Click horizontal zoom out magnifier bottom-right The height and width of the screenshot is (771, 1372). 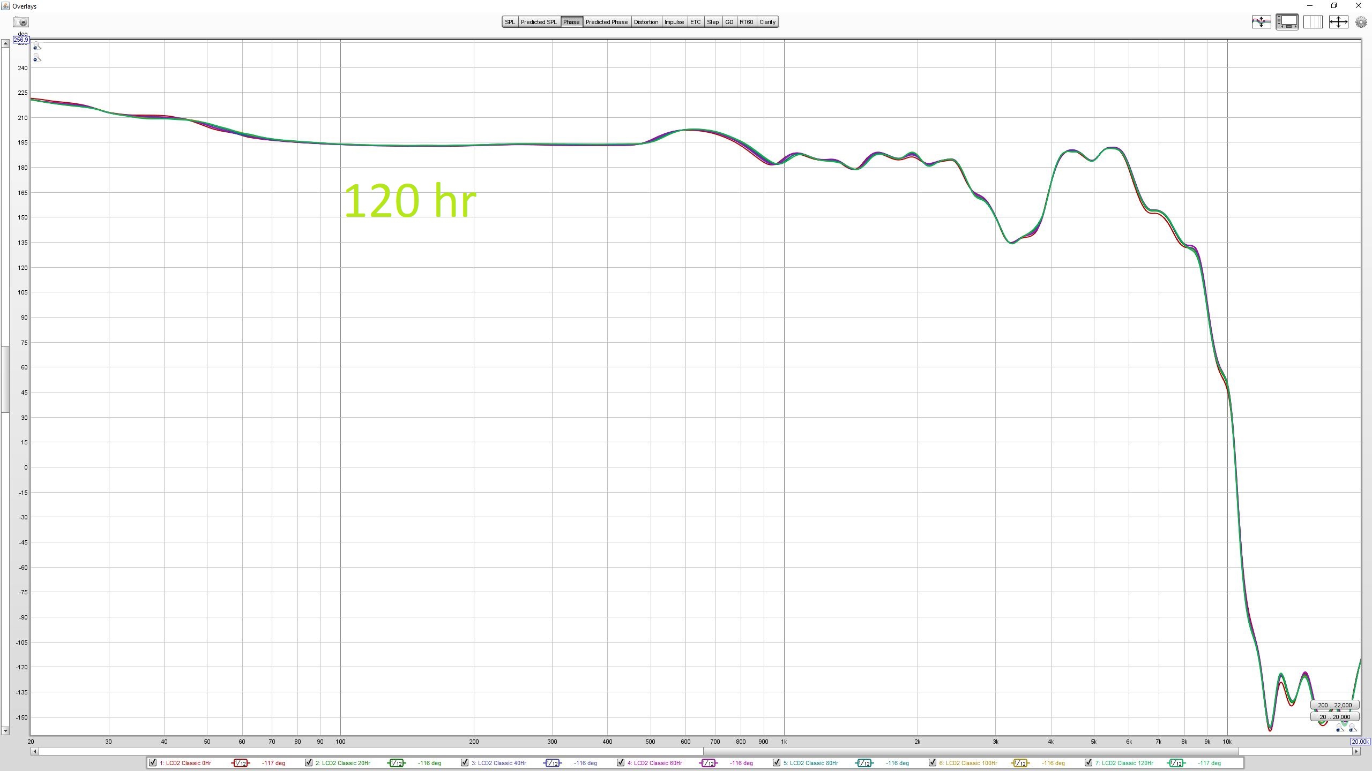(1339, 729)
